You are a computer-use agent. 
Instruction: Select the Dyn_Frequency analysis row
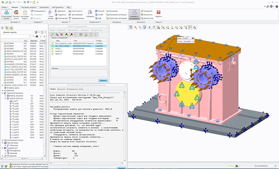[x=79, y=43]
